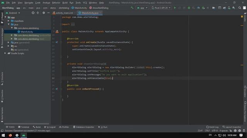This screenshot has height=138, width=247.
Task: Click the 22:41 line column indicator
Action: tap(200, 131)
